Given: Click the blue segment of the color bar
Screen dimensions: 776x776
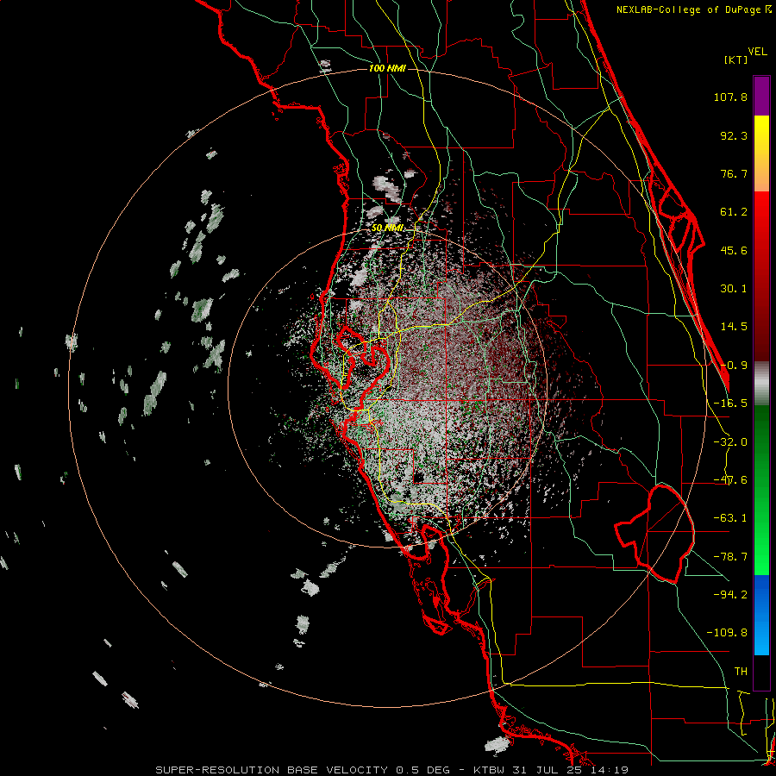Looking at the screenshot, I should [x=761, y=615].
